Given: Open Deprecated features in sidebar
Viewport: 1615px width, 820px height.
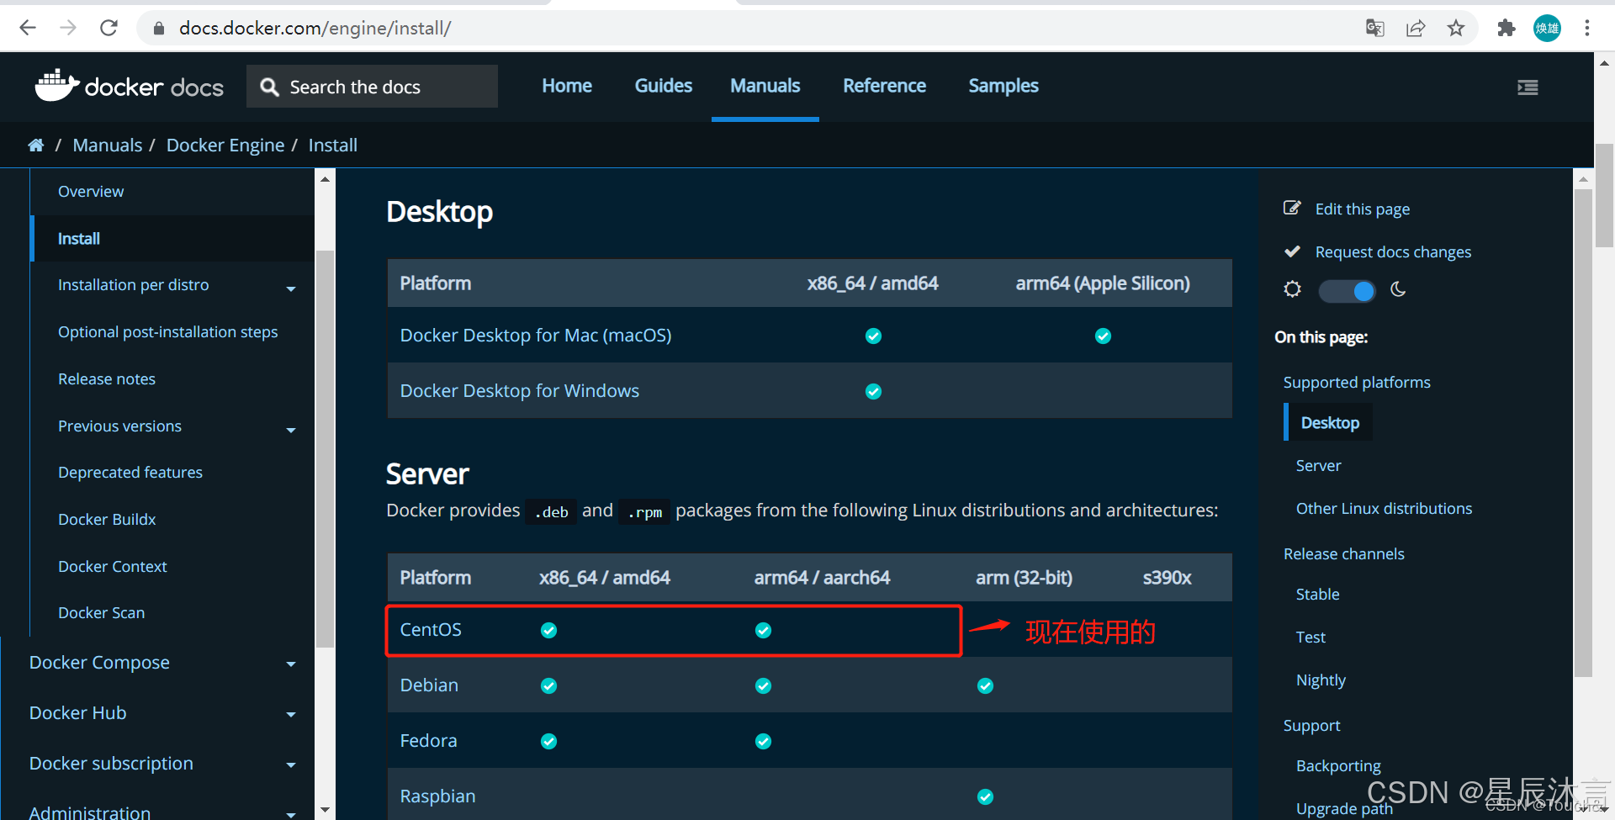Looking at the screenshot, I should pos(130,473).
